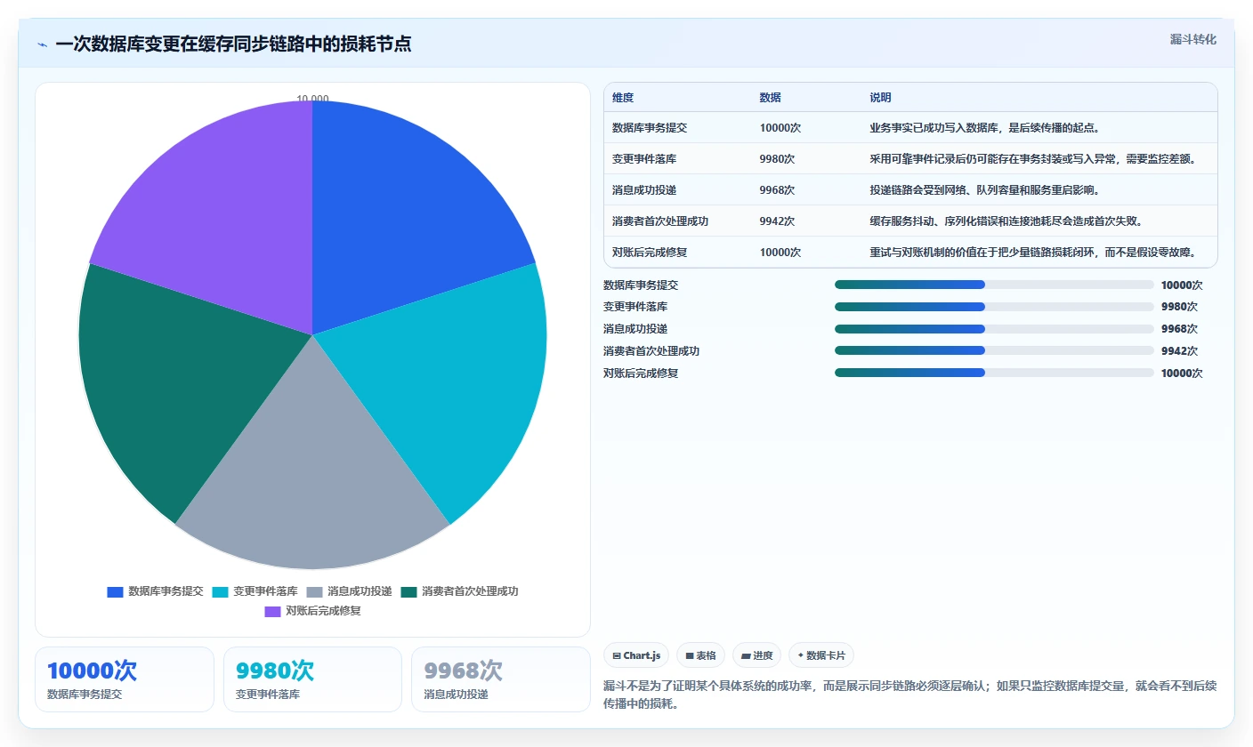Screen dimensions: 1253x747
Task: Toggle 消息成功投递 legend color box
Action: (314, 591)
